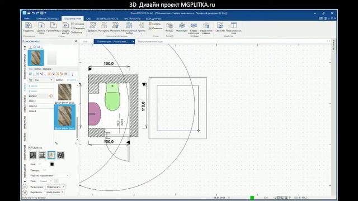Click the purple sink in floor plan
This screenshot has height=201, width=358.
click(95, 114)
